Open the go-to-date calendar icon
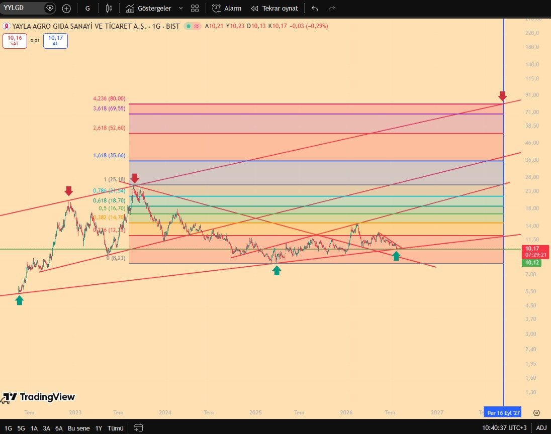 (138, 427)
